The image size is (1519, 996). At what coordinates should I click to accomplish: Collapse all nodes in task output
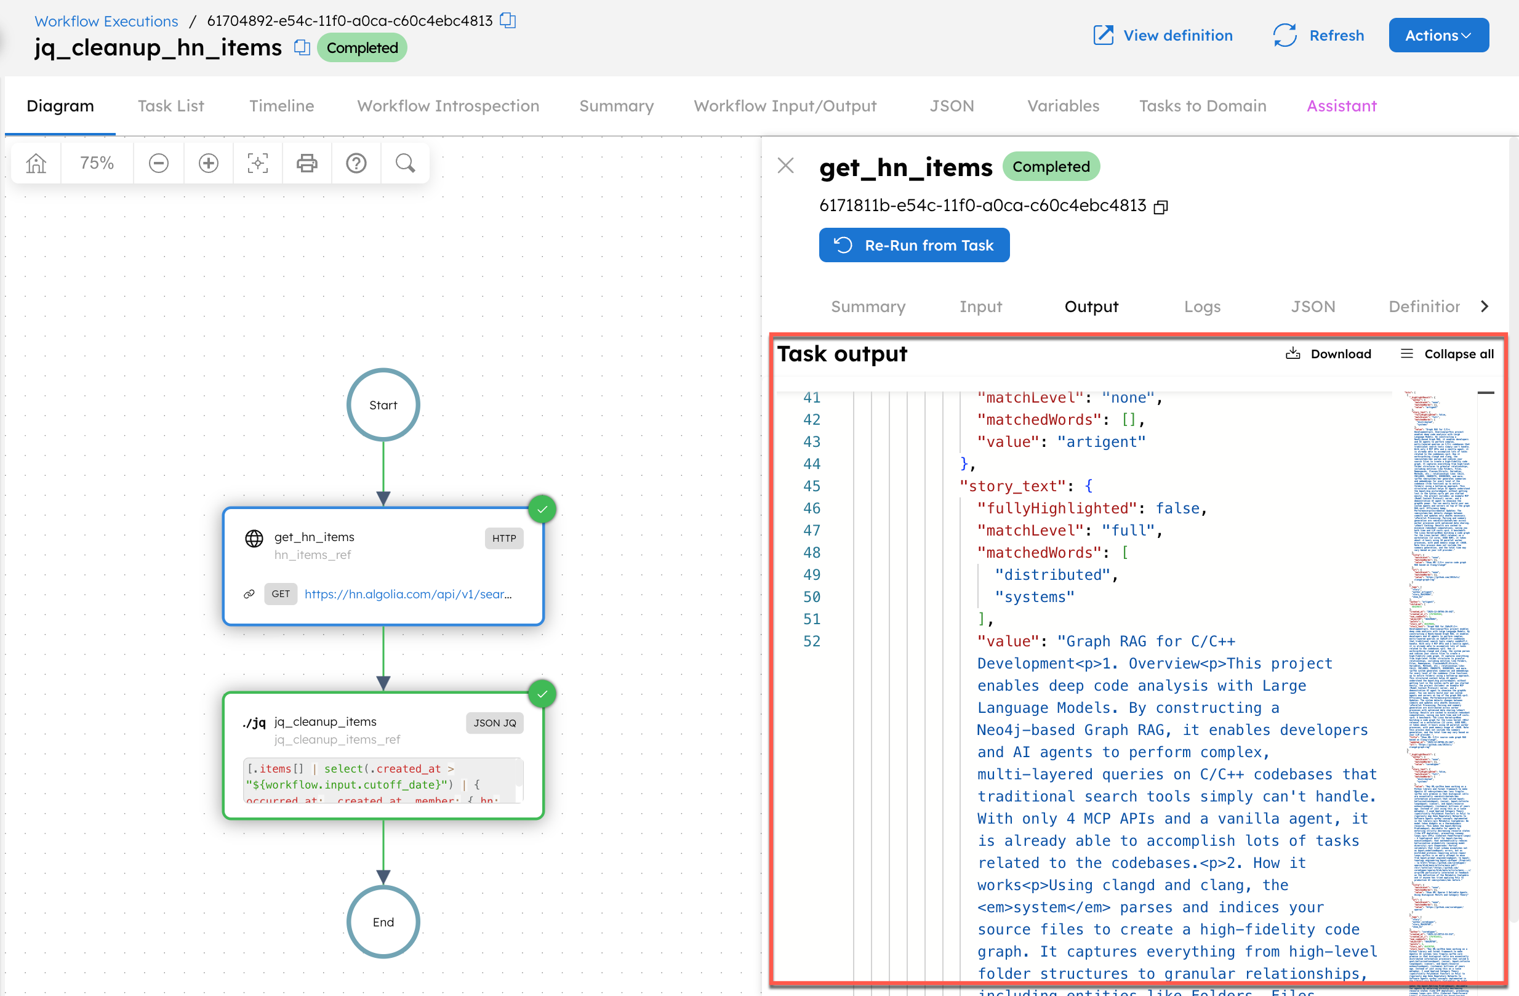[x=1447, y=353]
